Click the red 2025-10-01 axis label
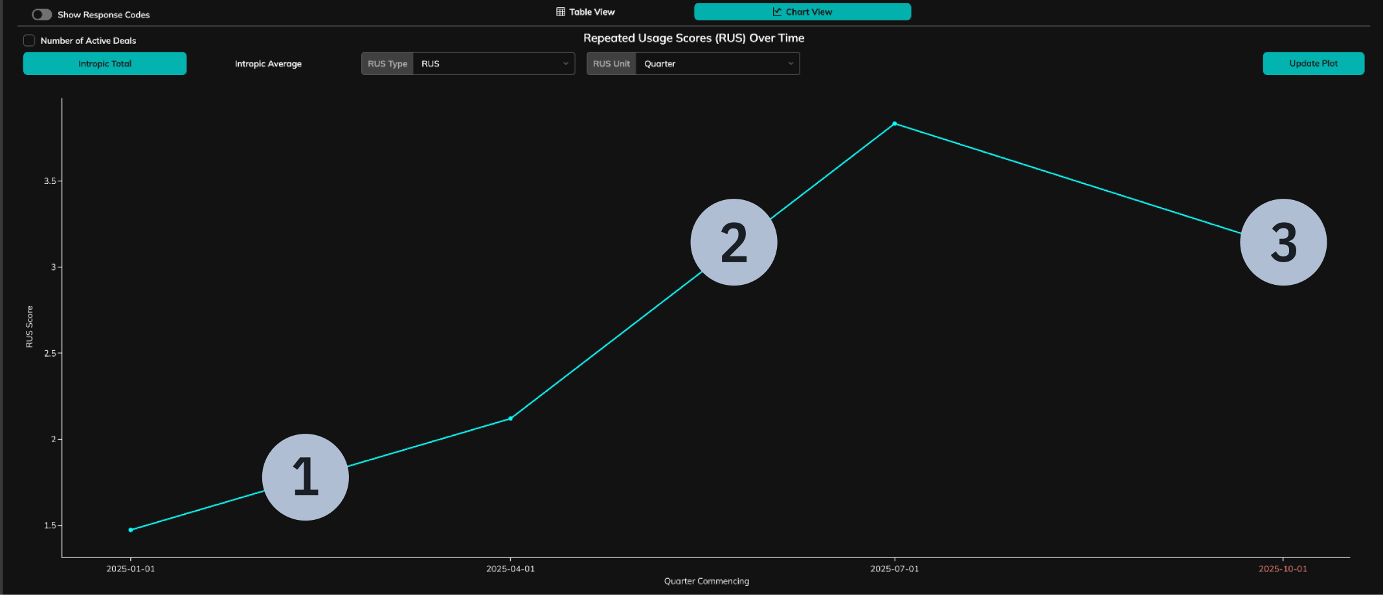The image size is (1383, 595). (1283, 568)
